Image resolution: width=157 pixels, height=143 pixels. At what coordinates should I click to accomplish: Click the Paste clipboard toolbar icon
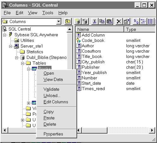pos(109,21)
